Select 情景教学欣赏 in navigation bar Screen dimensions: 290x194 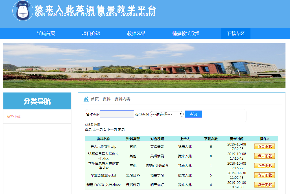(x=186, y=33)
